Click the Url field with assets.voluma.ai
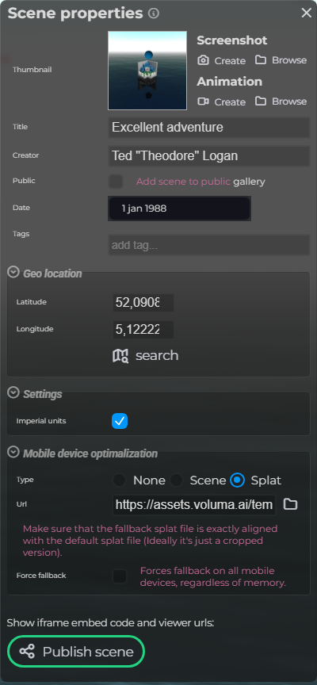Image resolution: width=317 pixels, height=685 pixels. (x=194, y=505)
